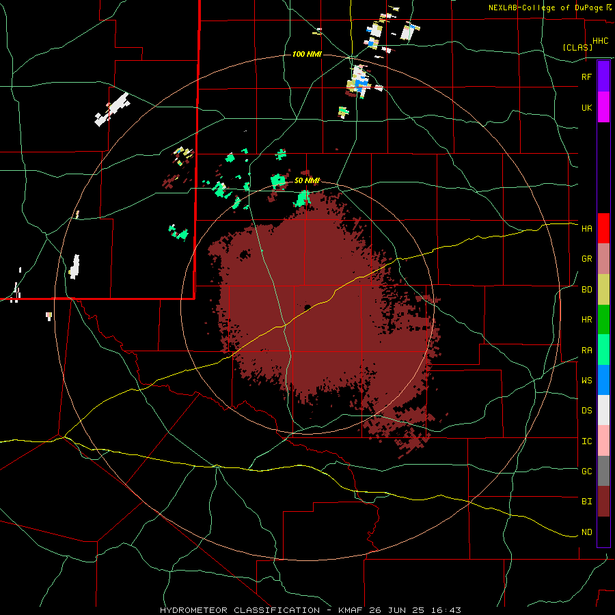
Task: Click the UK legend label
Action: click(586, 107)
